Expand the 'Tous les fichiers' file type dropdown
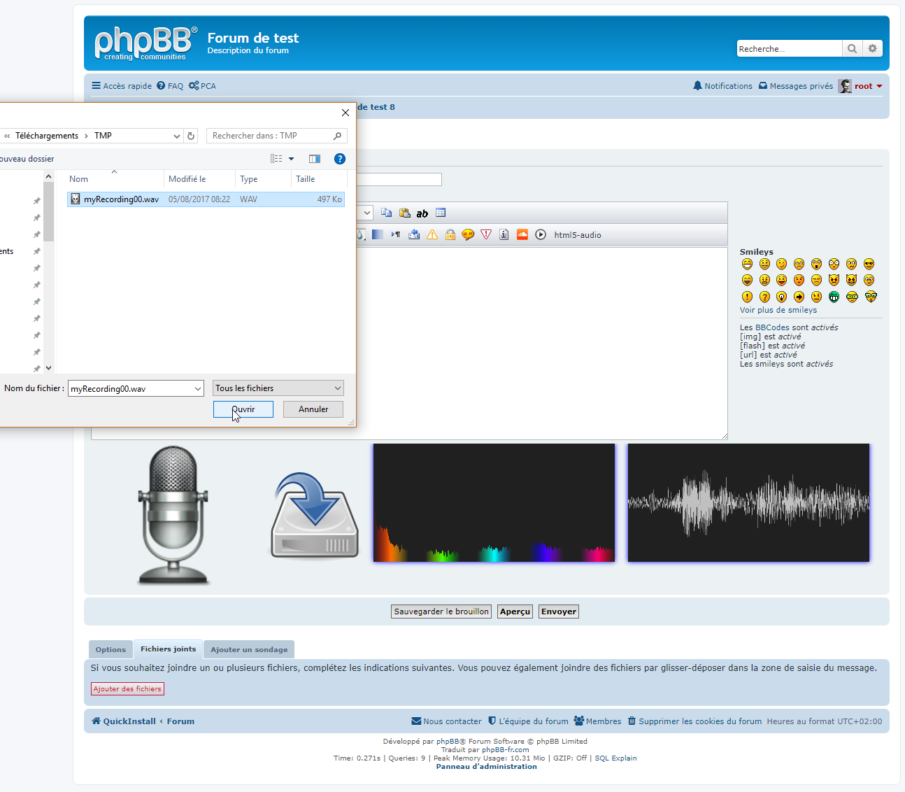Viewport: 905px width, 792px height. click(338, 388)
